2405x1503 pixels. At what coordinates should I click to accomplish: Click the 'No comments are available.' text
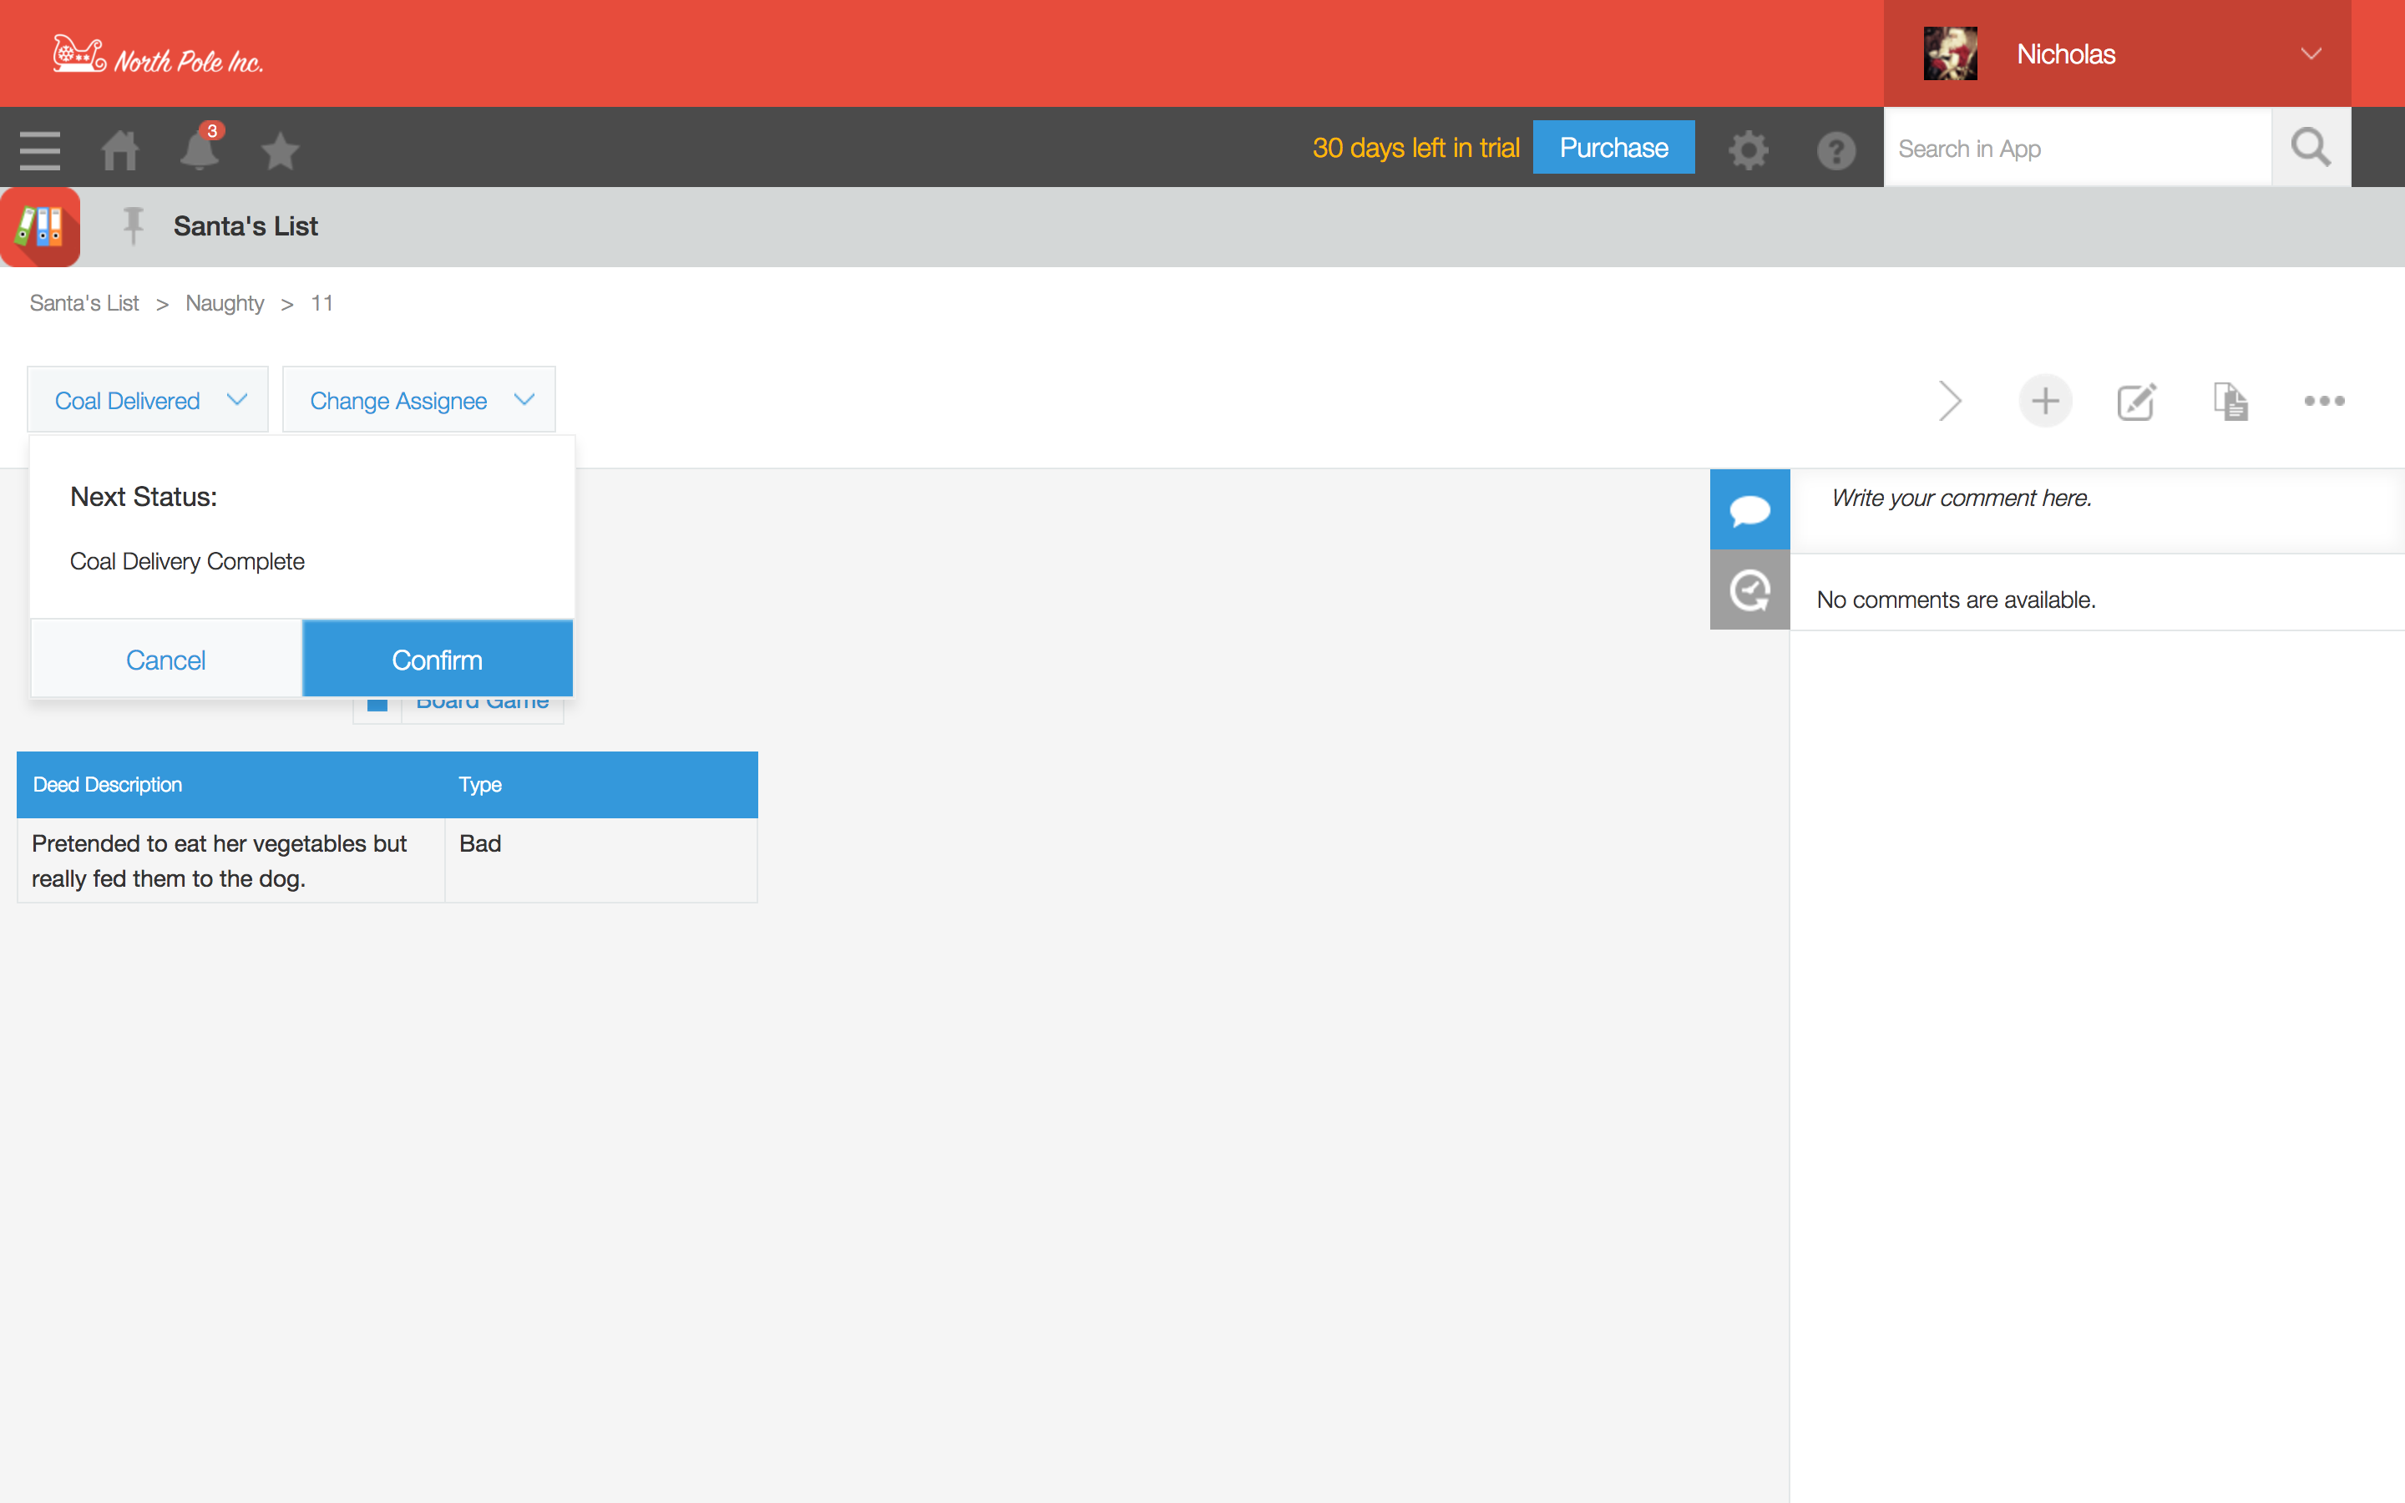(x=1955, y=600)
